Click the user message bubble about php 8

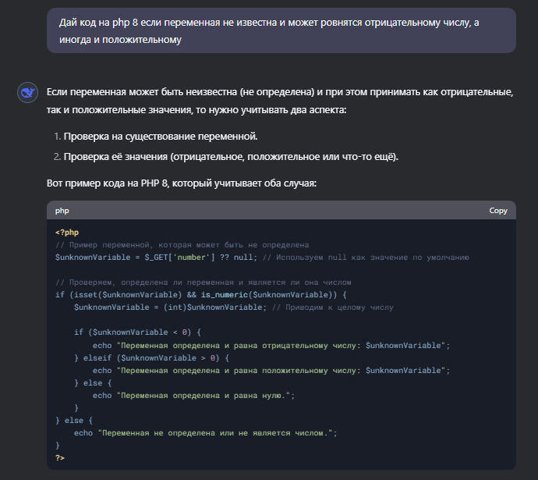point(281,30)
